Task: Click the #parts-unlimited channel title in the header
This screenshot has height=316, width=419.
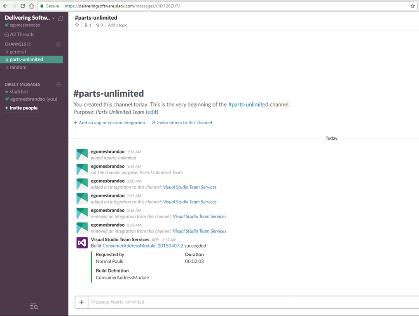Action: coord(96,18)
